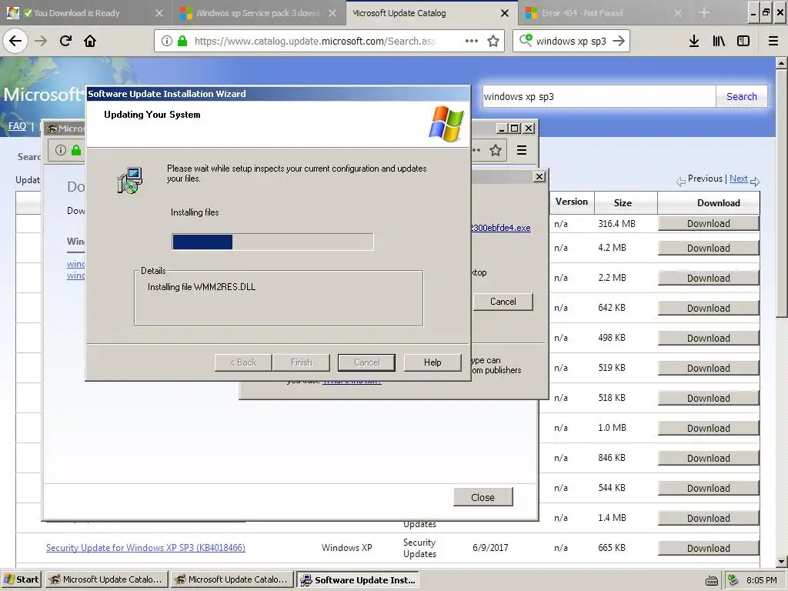Click the 300ebfde4.exe file link
The image size is (788, 591).
500,228
